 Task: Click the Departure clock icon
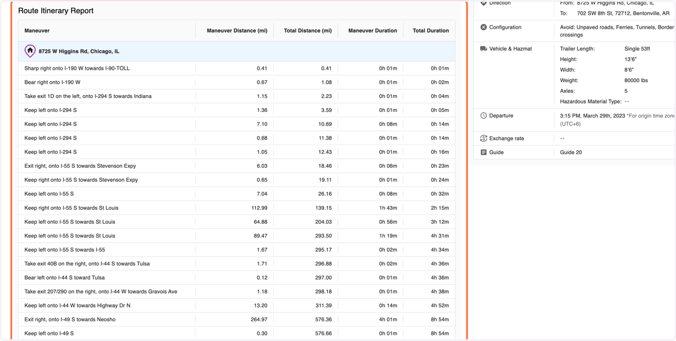click(x=483, y=116)
